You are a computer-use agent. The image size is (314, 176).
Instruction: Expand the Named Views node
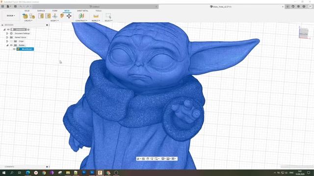point(7,37)
